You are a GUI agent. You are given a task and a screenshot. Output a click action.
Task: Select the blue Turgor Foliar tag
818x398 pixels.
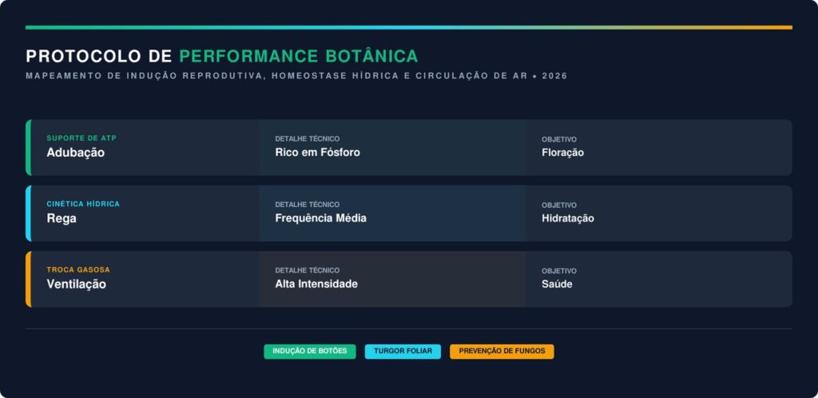point(403,352)
